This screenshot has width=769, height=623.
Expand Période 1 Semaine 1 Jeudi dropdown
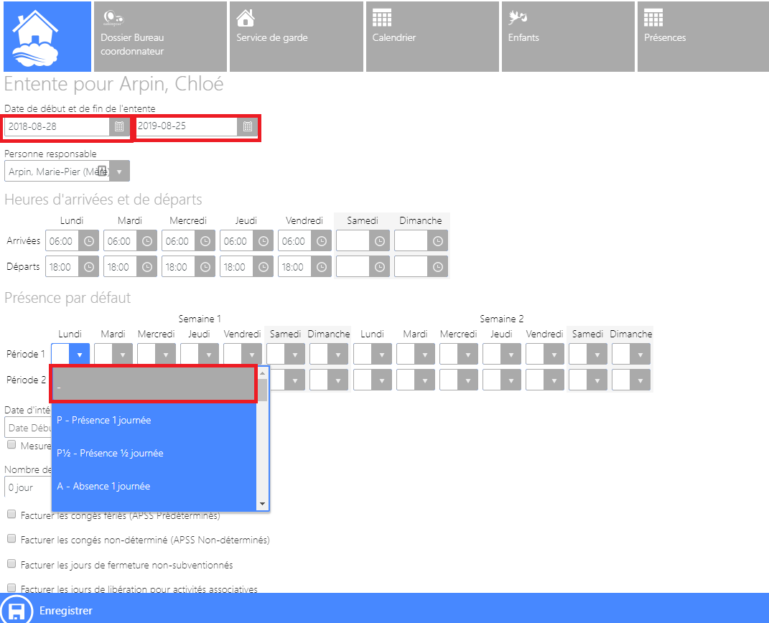pyautogui.click(x=209, y=355)
